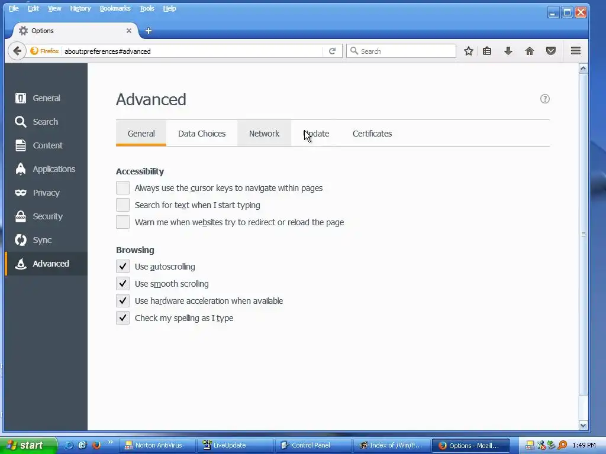606x454 pixels.
Task: Switch to LiveUpdate taskbar window
Action: (x=235, y=445)
